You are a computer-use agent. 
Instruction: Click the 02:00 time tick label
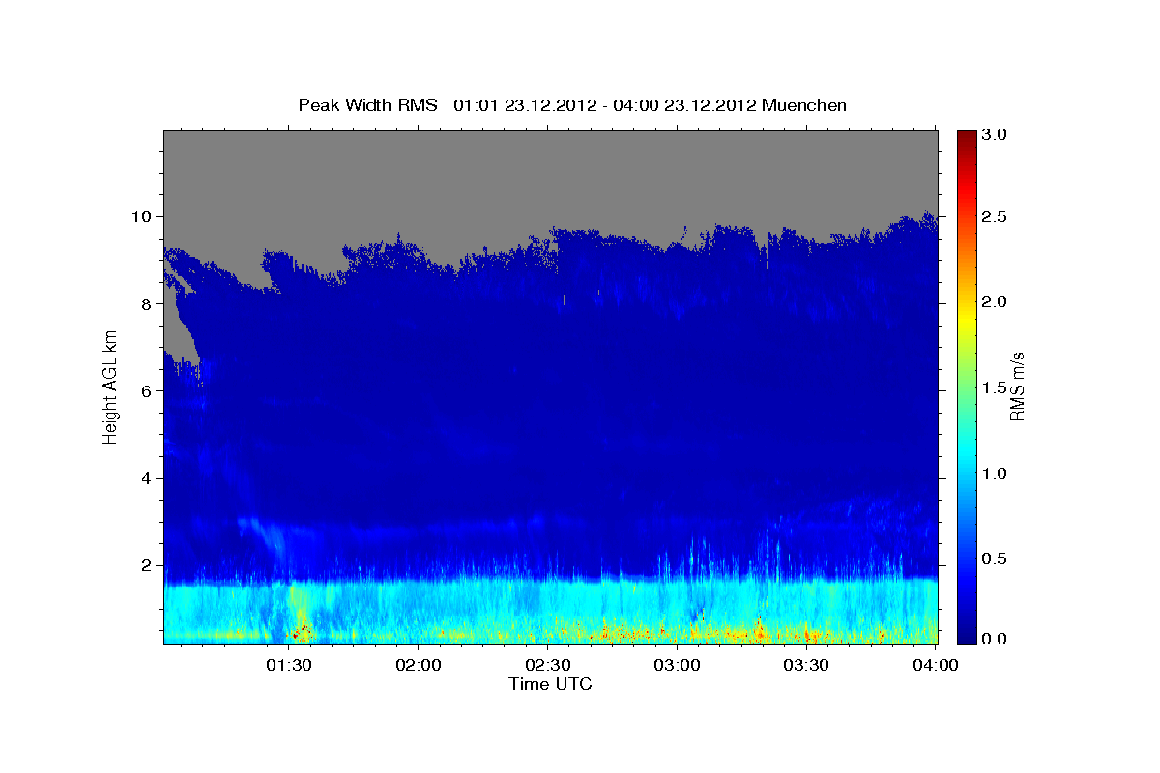[420, 665]
